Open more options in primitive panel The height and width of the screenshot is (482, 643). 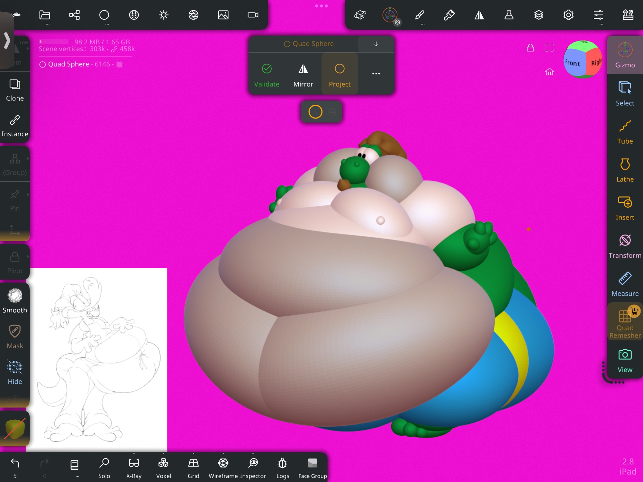coord(376,74)
